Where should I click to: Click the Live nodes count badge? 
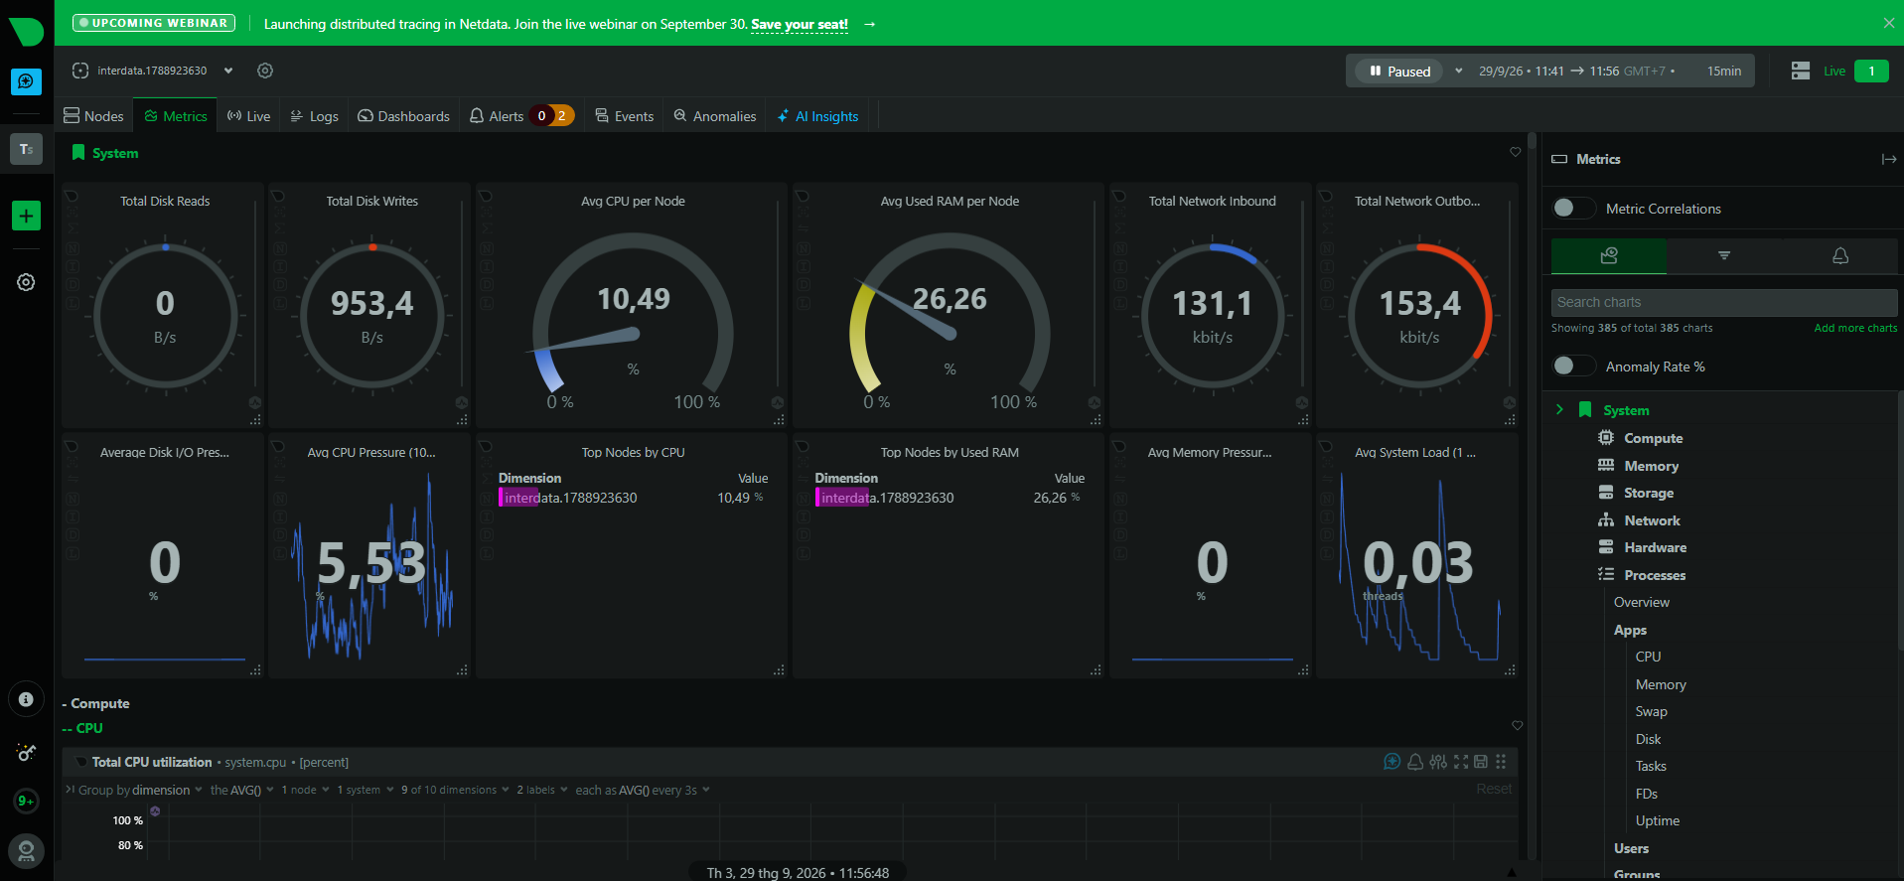point(1871,72)
